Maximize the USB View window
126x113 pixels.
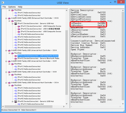coord(115,2)
